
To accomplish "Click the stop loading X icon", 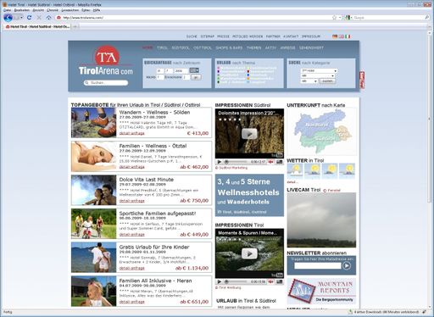I will tap(39, 18).
